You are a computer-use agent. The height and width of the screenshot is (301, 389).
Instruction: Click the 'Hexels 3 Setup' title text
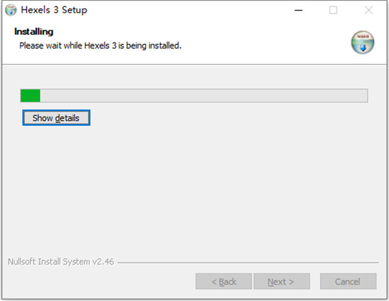click(x=54, y=10)
